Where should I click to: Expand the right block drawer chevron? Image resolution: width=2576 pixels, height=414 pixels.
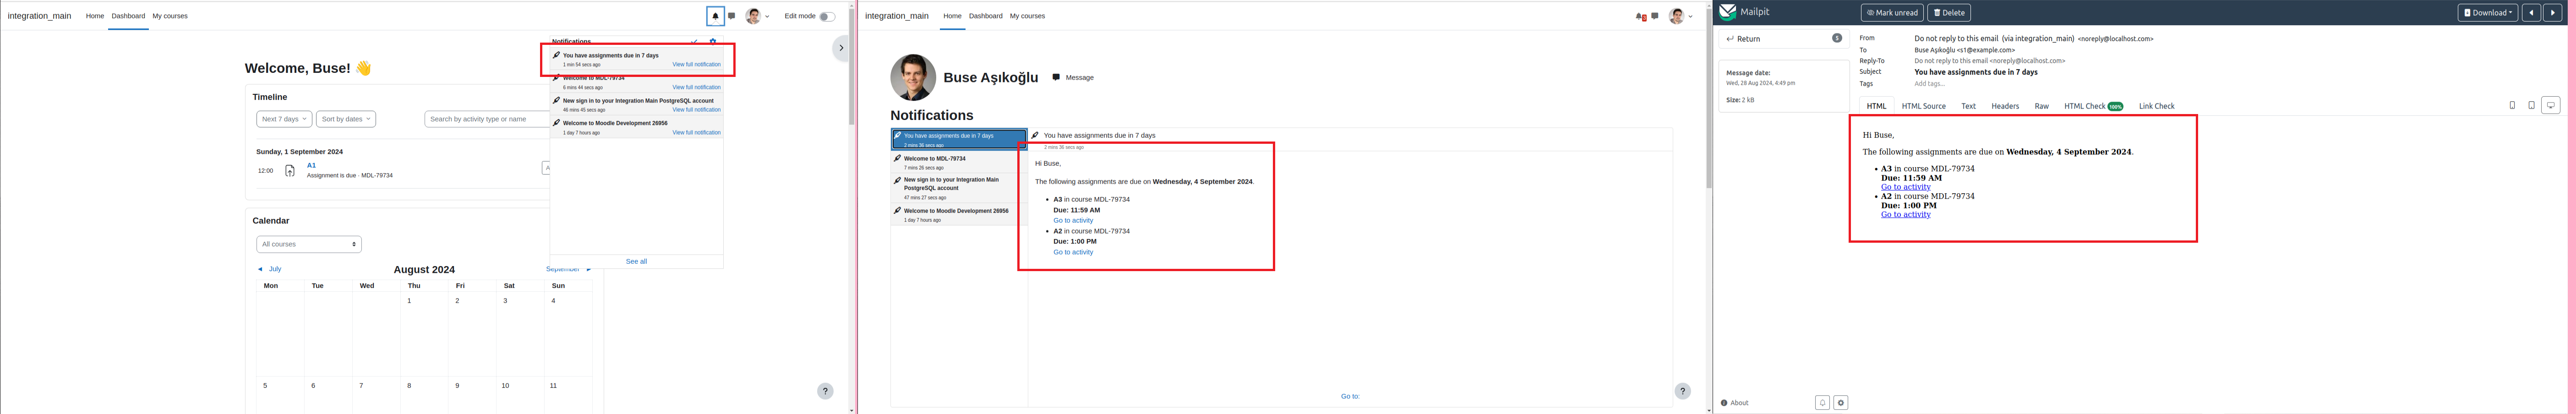[841, 47]
